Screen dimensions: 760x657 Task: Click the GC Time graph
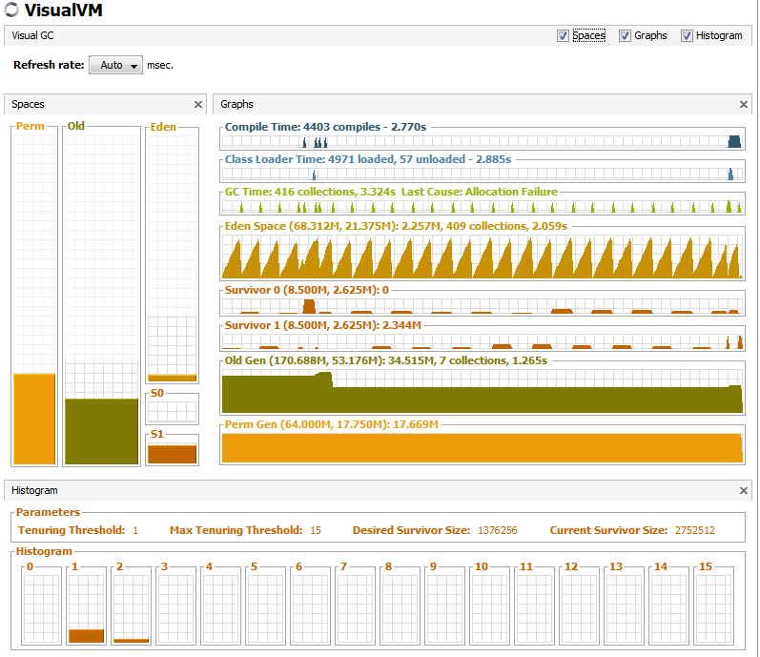pos(483,206)
